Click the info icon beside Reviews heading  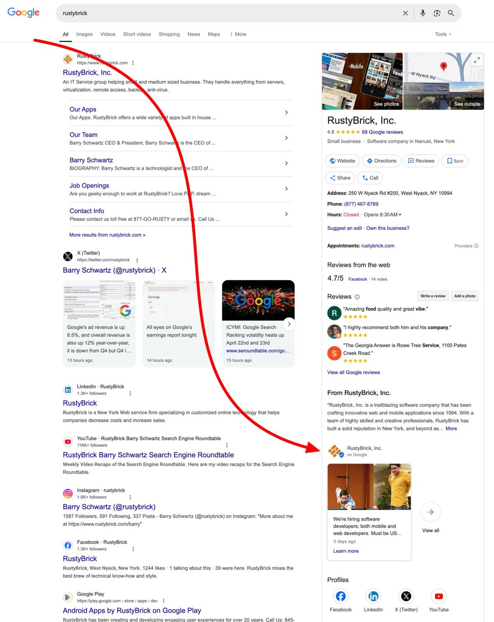(357, 297)
